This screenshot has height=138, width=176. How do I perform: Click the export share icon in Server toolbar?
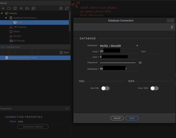coord(33,8)
